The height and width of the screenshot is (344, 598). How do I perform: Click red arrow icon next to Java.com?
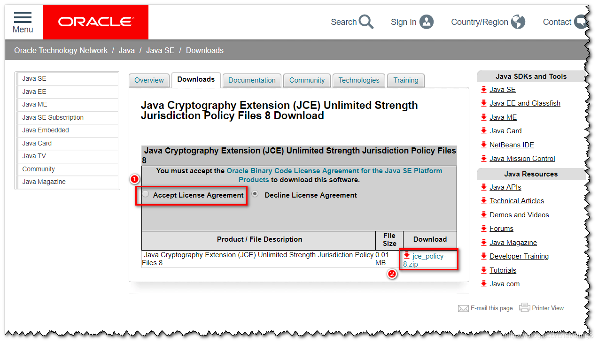coord(484,283)
